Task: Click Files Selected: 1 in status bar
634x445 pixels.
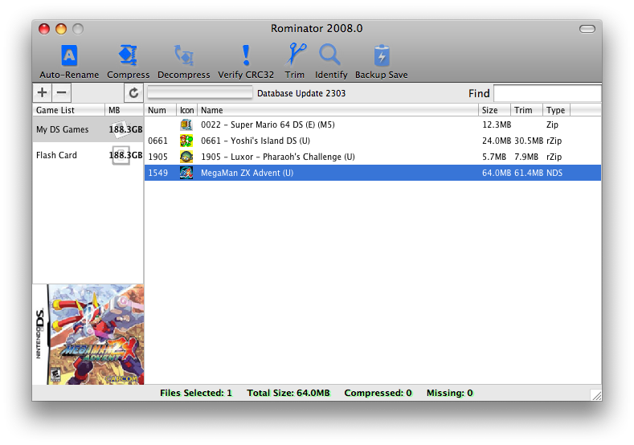Action: [196, 393]
